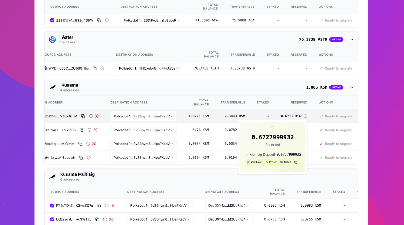Click the Astar network logo

tap(52, 39)
